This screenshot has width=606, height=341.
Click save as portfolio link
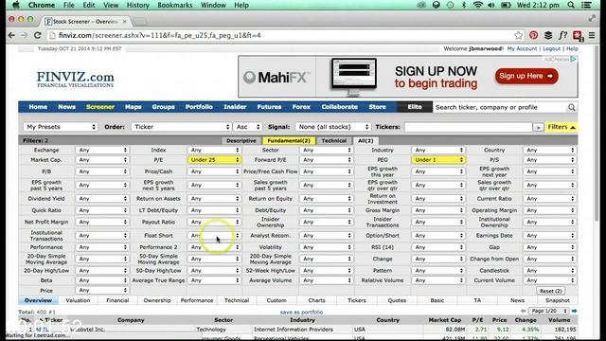pyautogui.click(x=301, y=312)
